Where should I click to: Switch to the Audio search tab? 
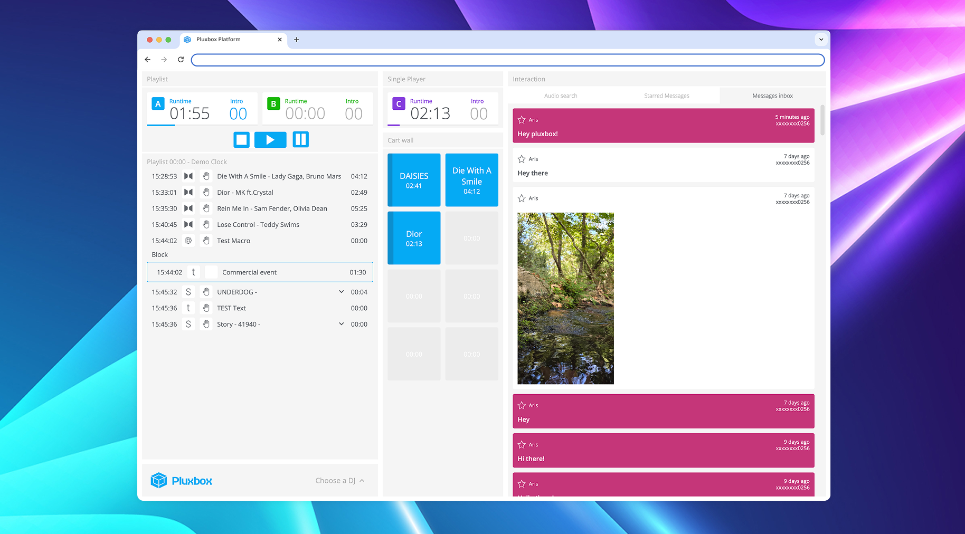(x=561, y=96)
